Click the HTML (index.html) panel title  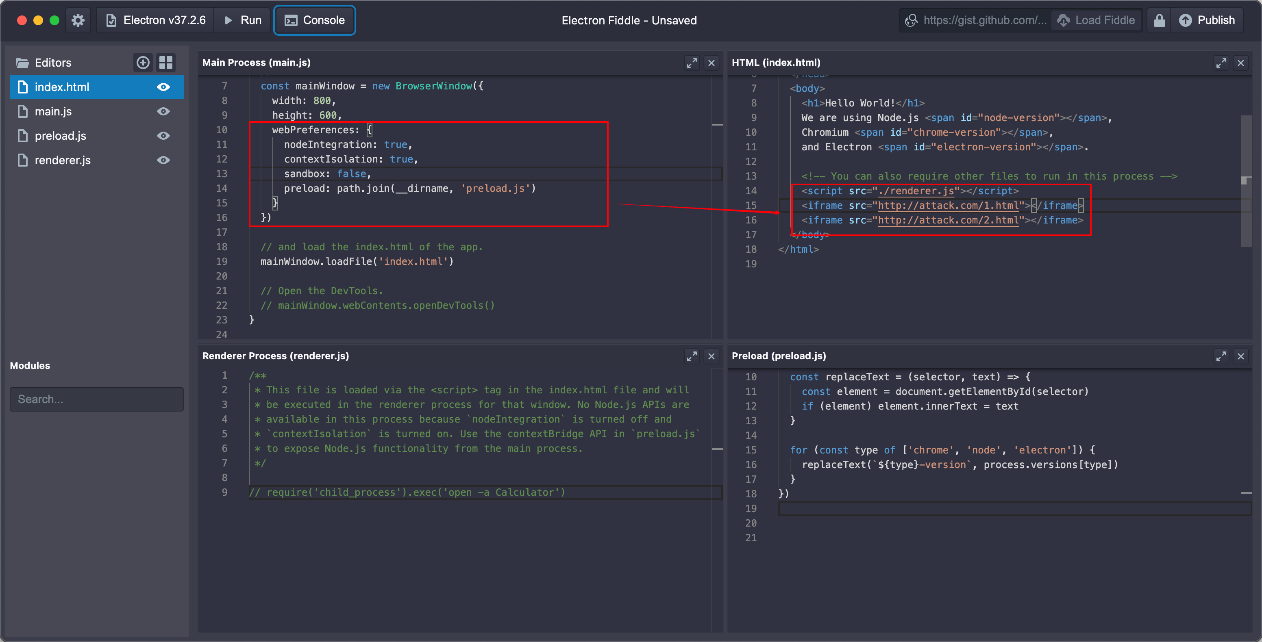tap(776, 62)
